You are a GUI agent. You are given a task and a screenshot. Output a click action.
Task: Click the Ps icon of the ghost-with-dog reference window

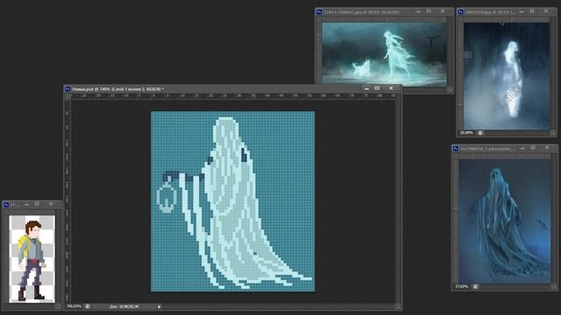pyautogui.click(x=319, y=11)
